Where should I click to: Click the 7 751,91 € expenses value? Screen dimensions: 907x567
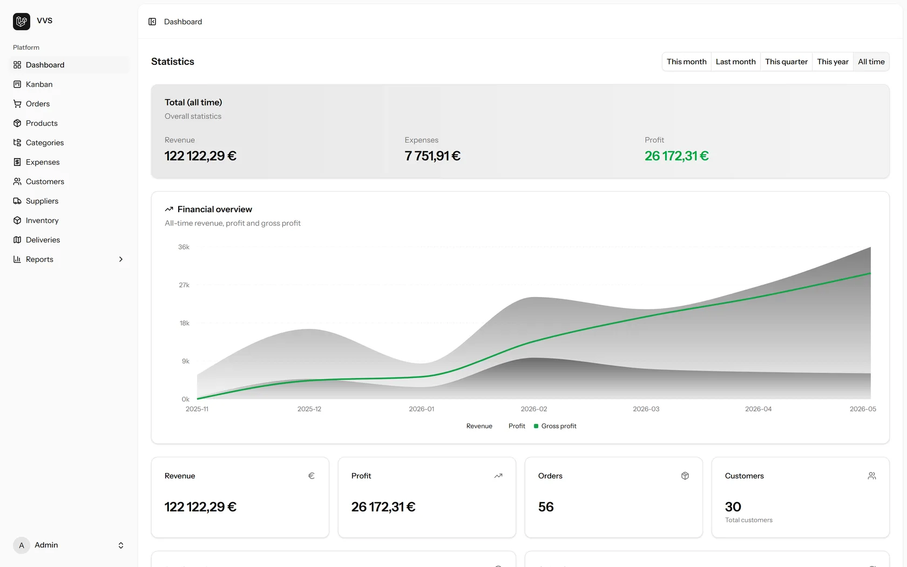pyautogui.click(x=432, y=156)
